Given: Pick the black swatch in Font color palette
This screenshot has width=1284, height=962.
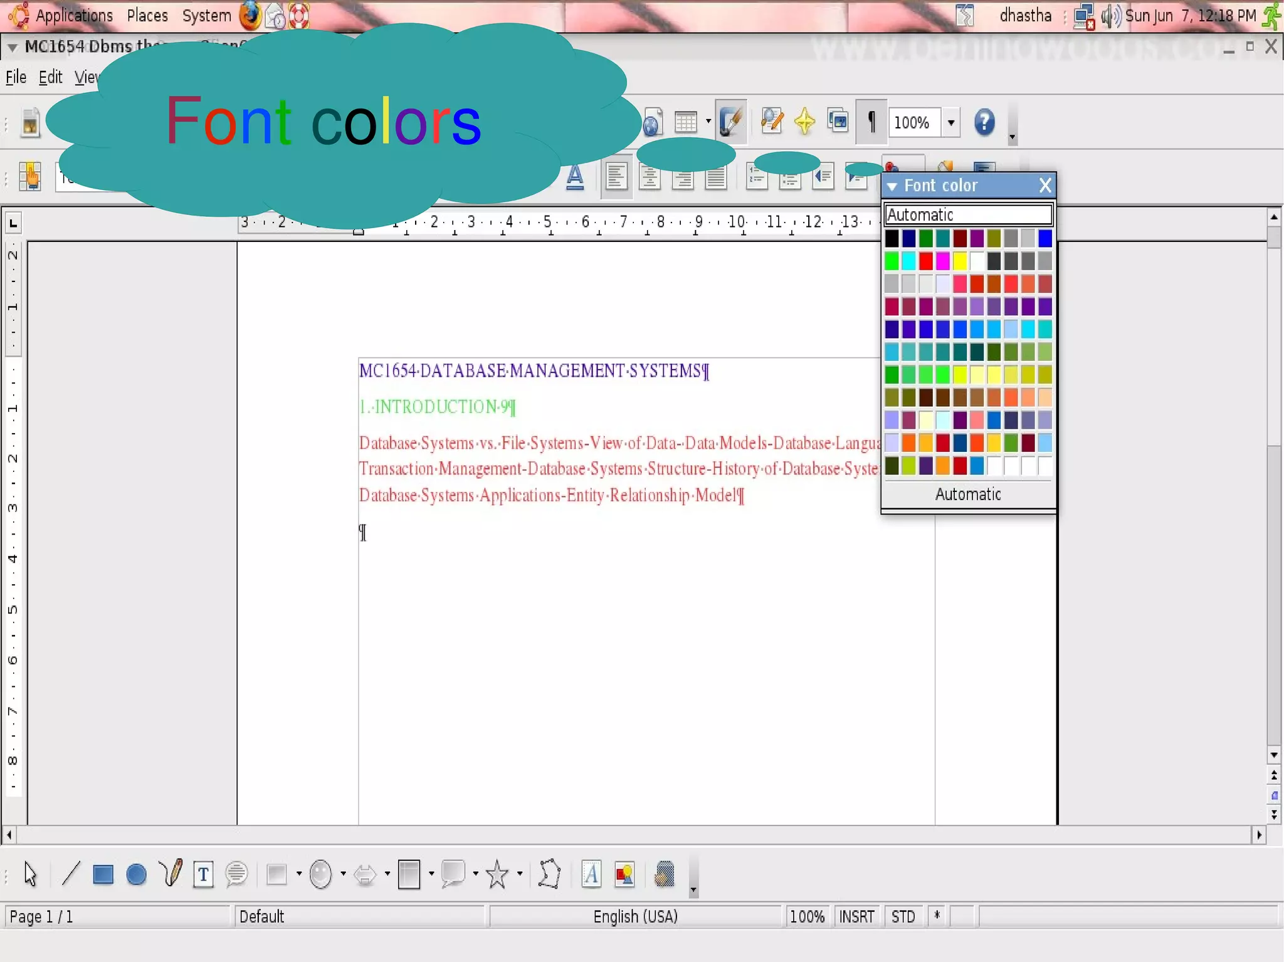Looking at the screenshot, I should (x=892, y=238).
